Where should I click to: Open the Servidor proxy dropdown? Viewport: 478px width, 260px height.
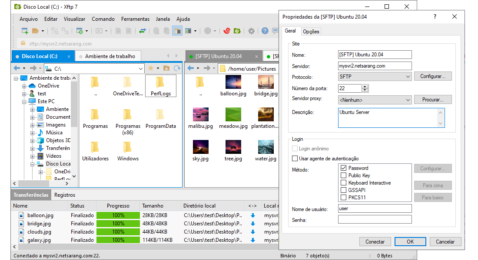point(375,100)
